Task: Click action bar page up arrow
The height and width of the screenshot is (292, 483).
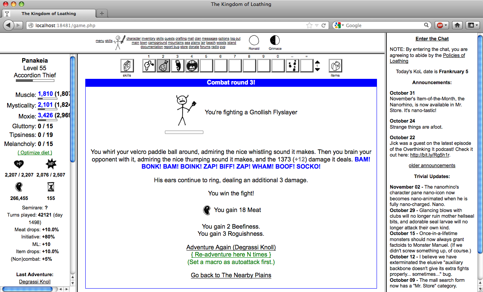Action: pyautogui.click(x=317, y=63)
